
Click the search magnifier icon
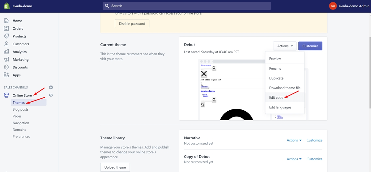point(107,6)
